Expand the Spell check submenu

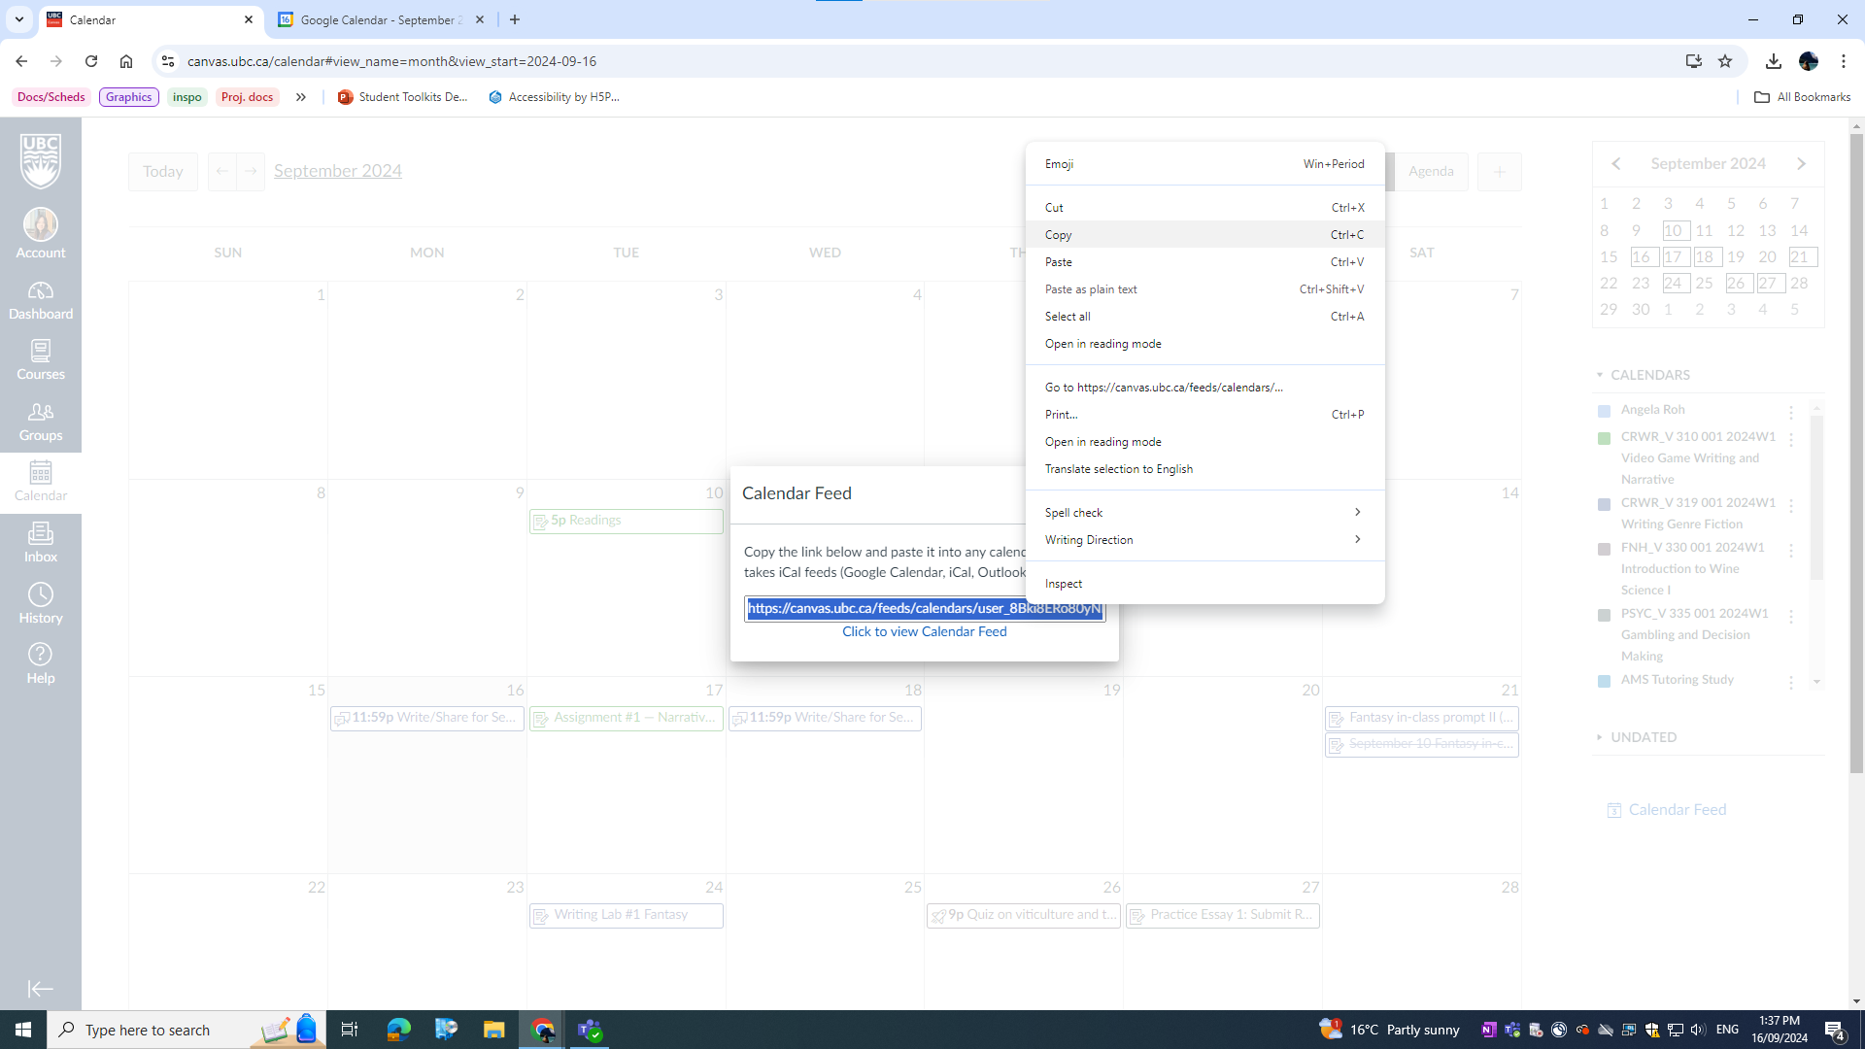click(1204, 512)
